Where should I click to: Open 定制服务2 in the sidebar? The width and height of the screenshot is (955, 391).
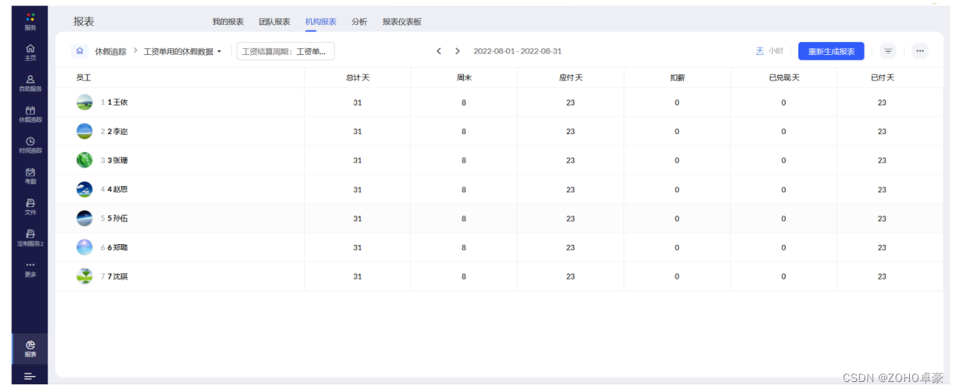(30, 238)
